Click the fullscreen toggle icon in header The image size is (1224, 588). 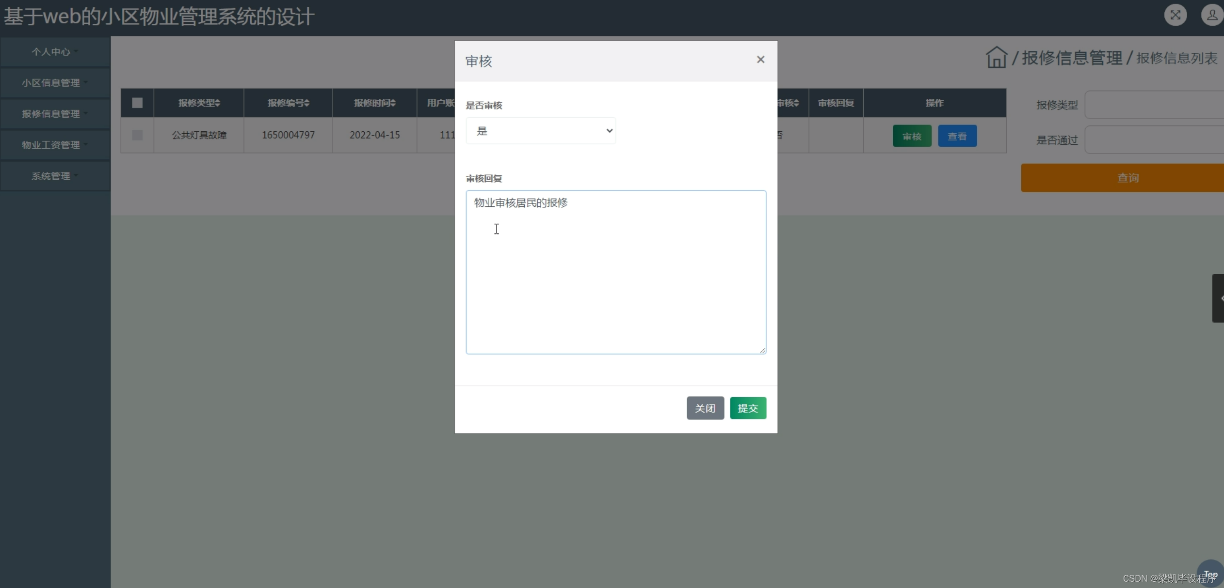[x=1175, y=15]
